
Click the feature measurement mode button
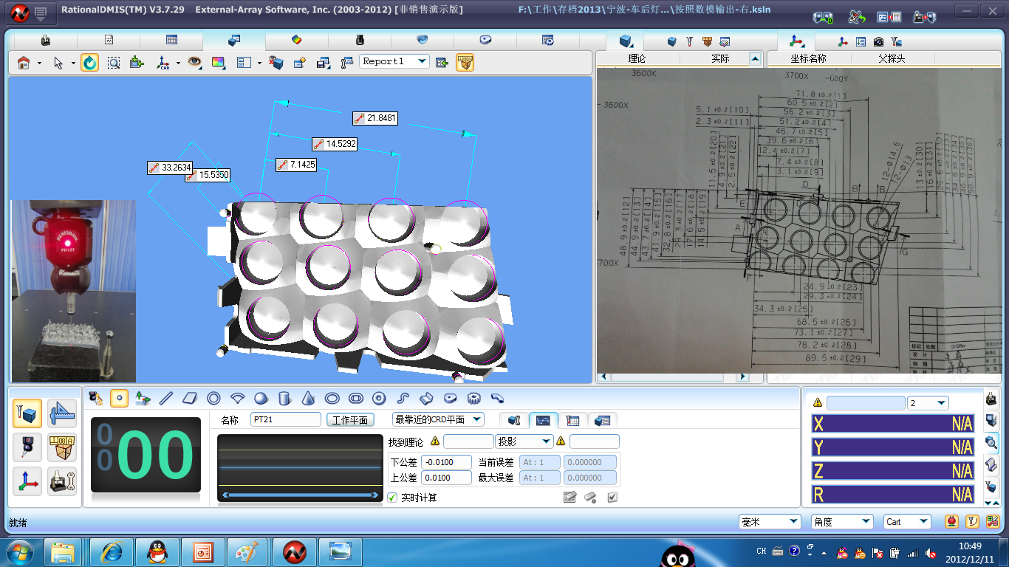(27, 413)
